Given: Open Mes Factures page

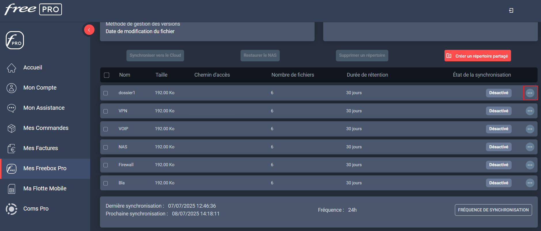Looking at the screenshot, I should (41, 148).
